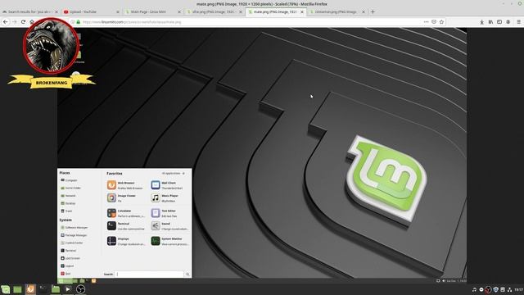The width and height of the screenshot is (524, 295).
Task: Click Lock Screen in the pictured menu
Action: [70, 258]
